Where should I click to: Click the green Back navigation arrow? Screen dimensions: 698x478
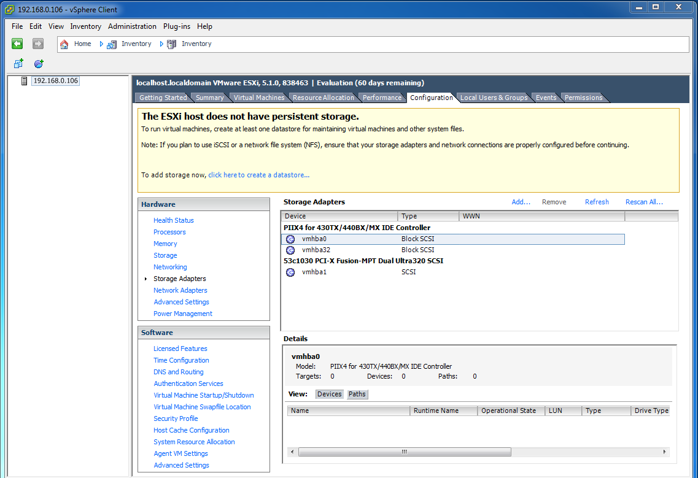coord(17,44)
